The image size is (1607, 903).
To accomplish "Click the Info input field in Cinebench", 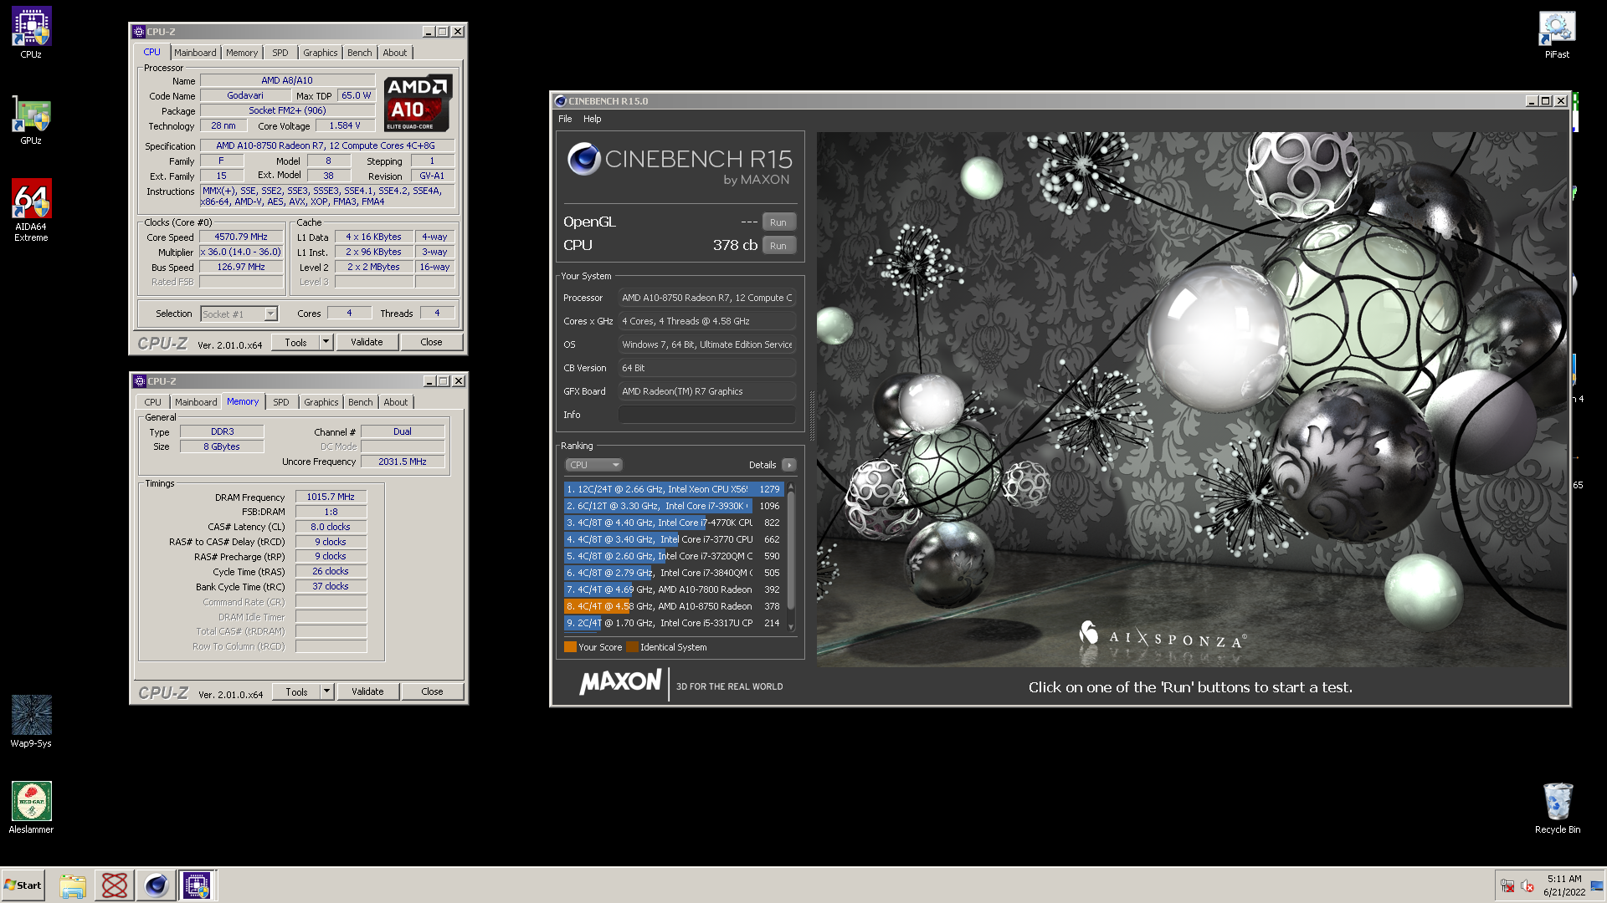I will [x=707, y=415].
